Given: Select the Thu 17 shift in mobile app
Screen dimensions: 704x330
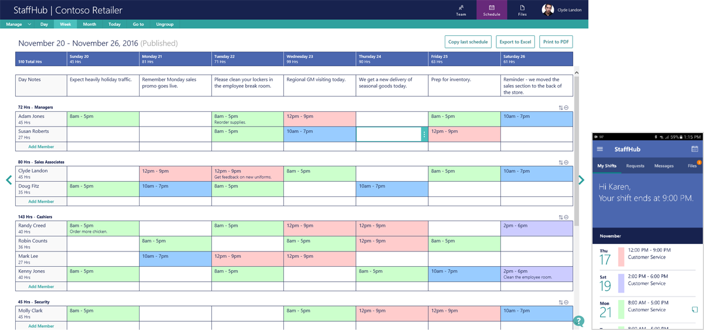Looking at the screenshot, I should point(648,257).
